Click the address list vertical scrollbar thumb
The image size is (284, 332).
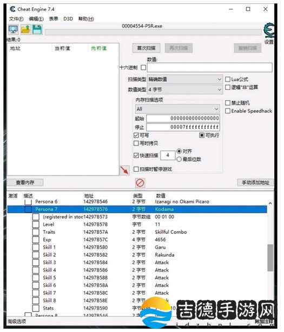click(270, 258)
